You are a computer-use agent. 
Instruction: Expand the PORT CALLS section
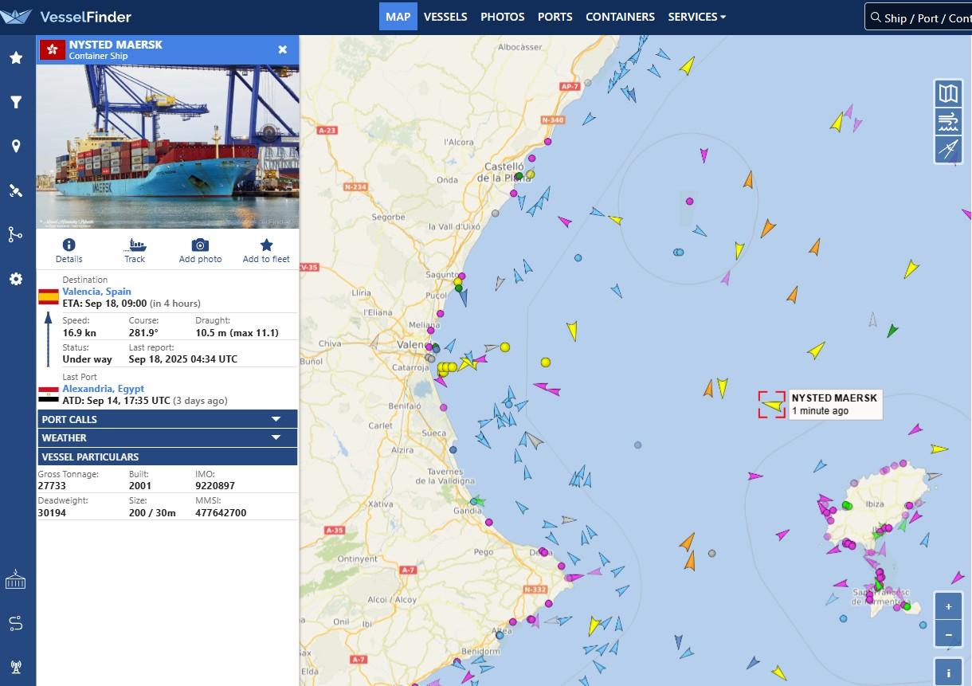(x=167, y=419)
